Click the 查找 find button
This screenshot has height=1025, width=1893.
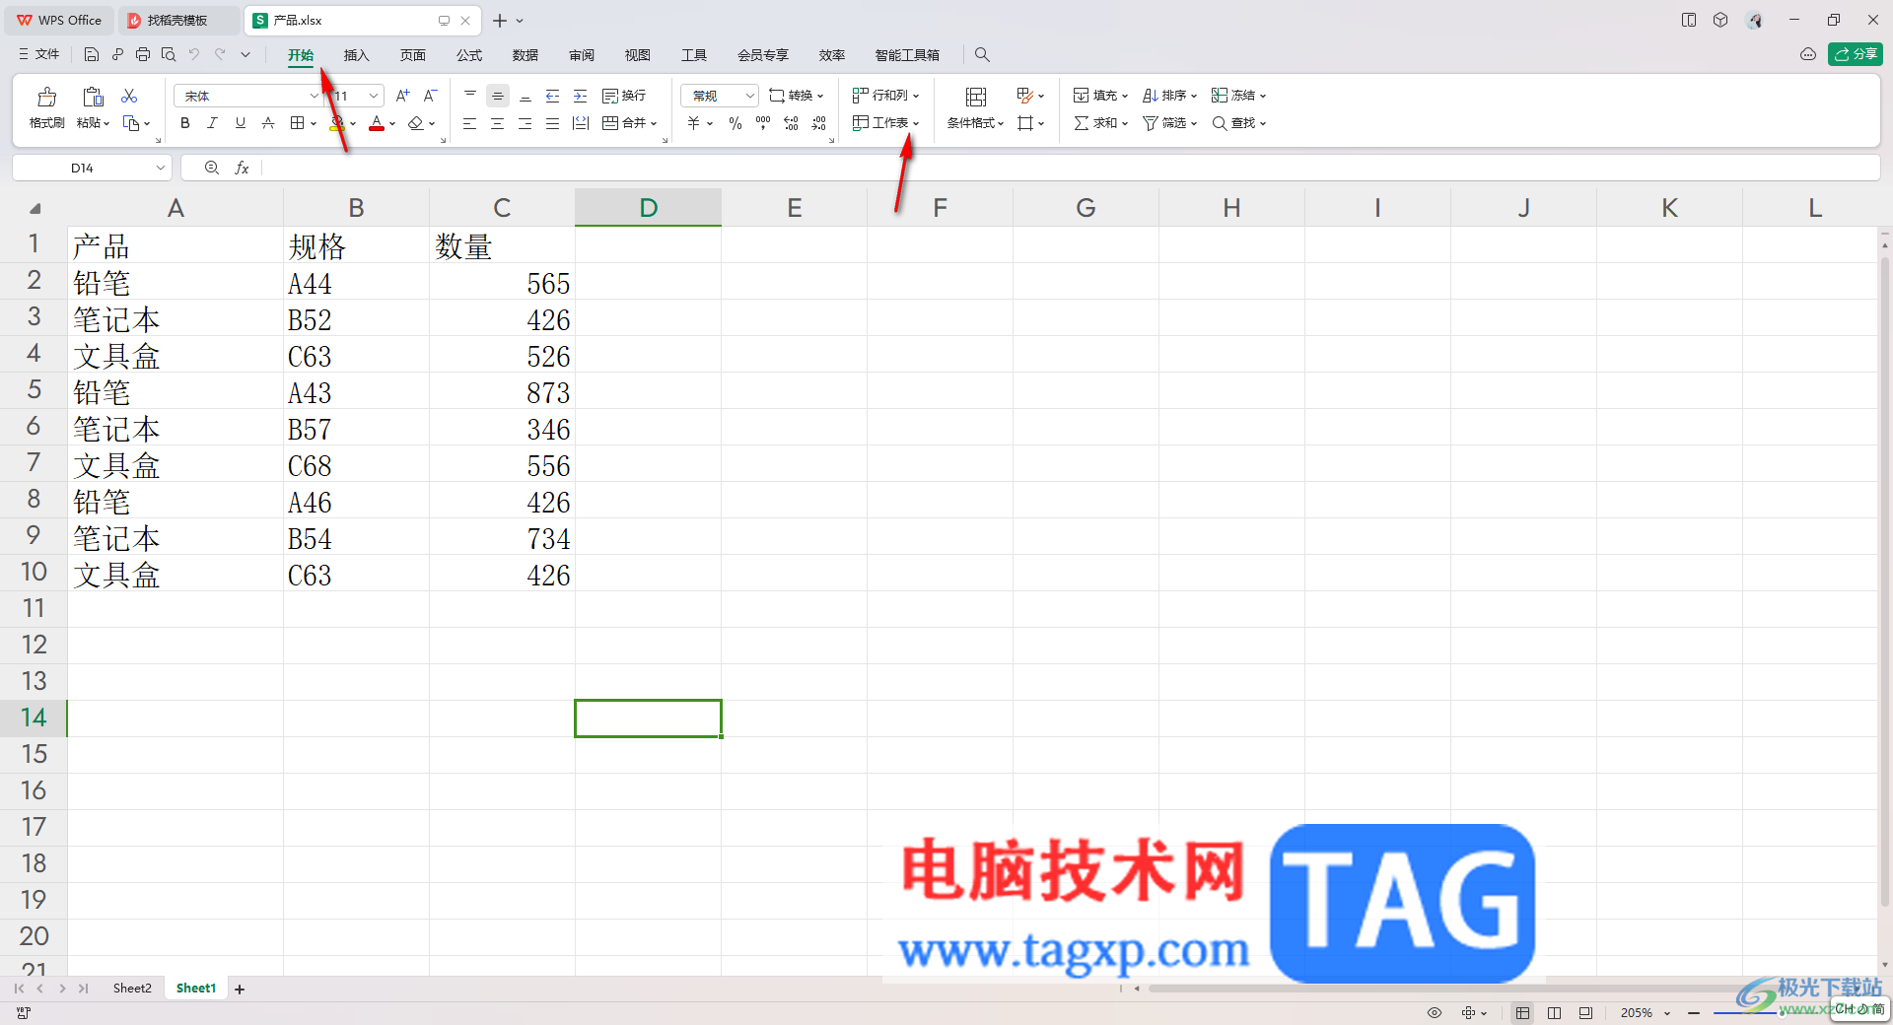(1238, 123)
